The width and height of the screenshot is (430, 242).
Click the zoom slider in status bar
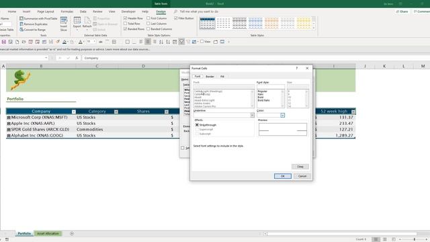(415, 239)
